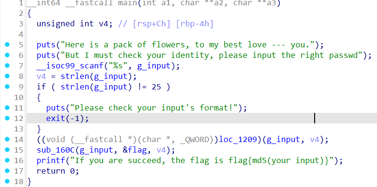Viewport: 377px width, 187px height.
Task: Click line number 10 in the gutter
Action: click(x=19, y=97)
